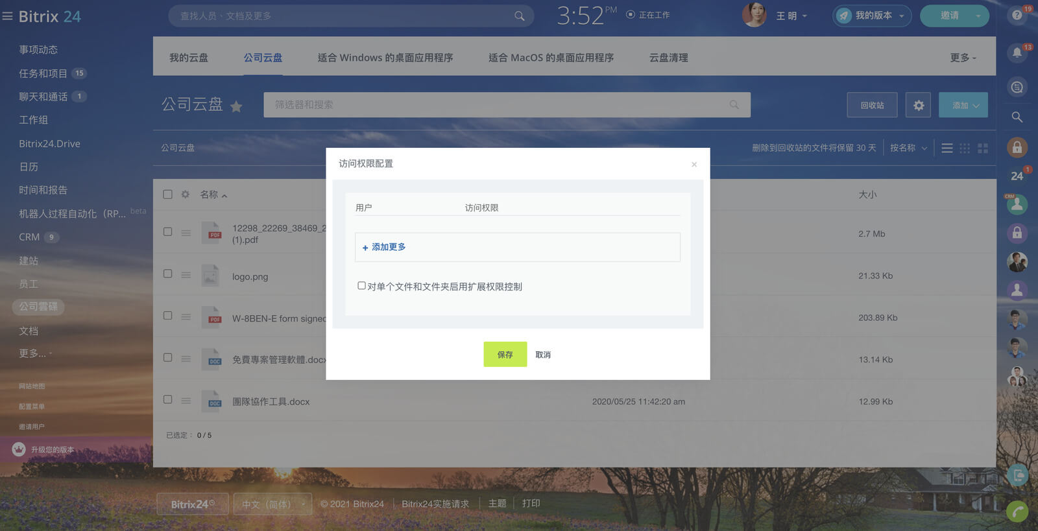Click the magnifier in the top search bar
This screenshot has height=531, width=1038.
519,16
